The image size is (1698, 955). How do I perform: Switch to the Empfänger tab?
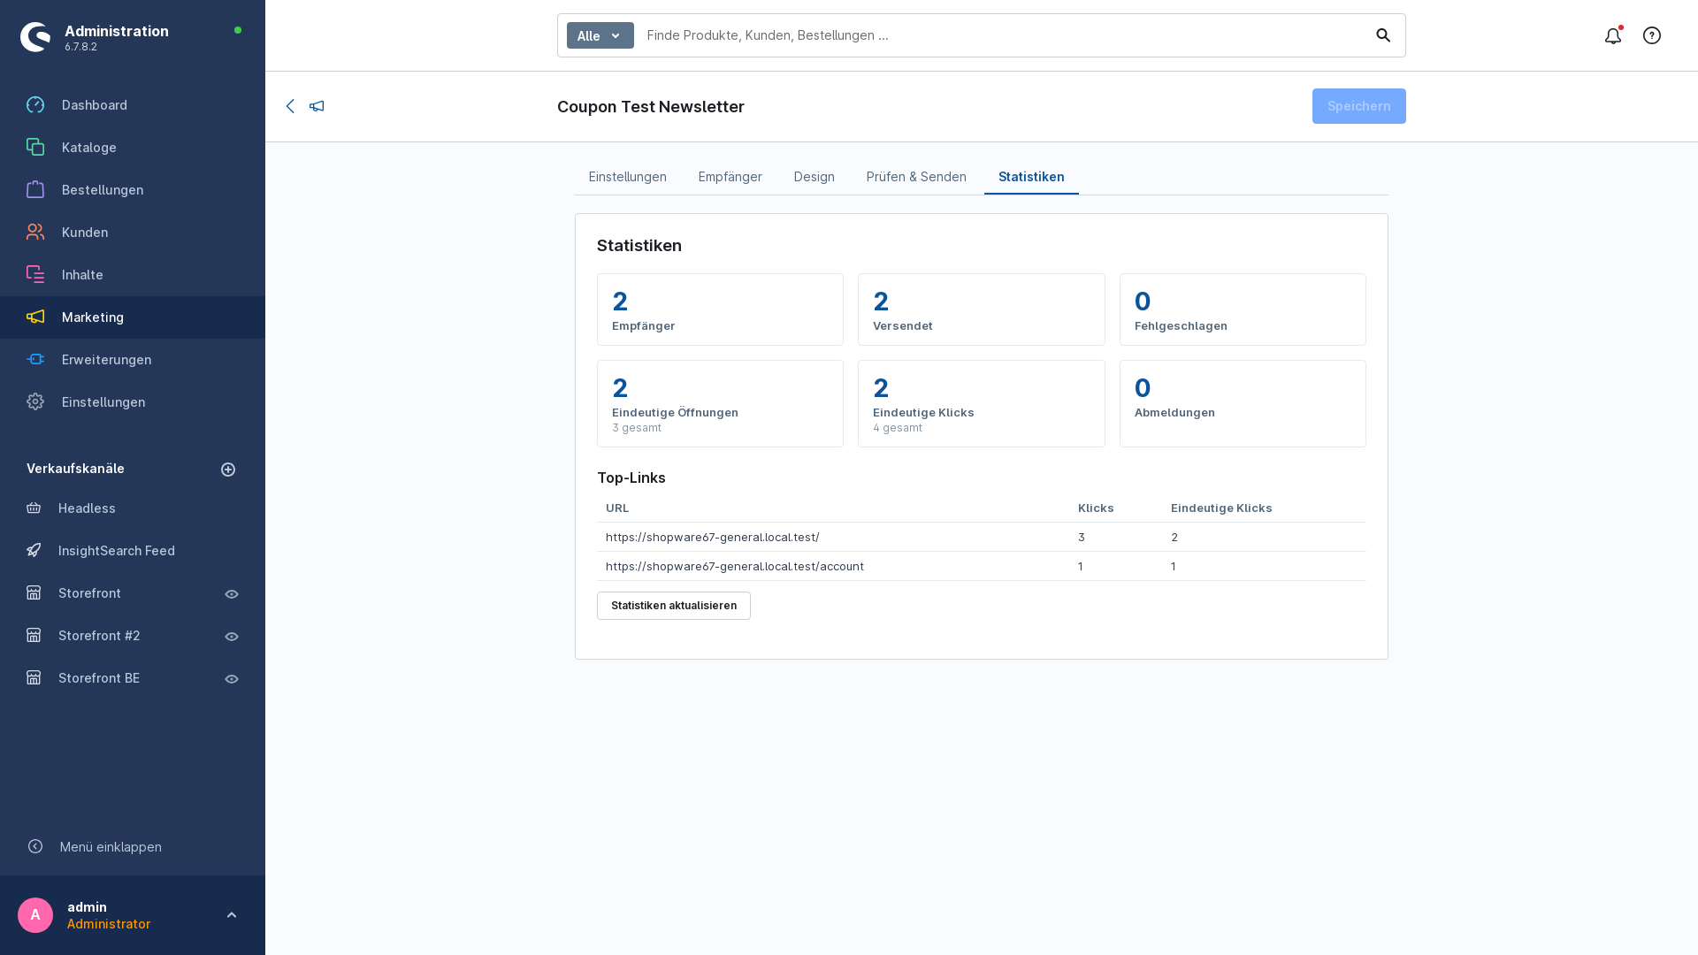(730, 177)
